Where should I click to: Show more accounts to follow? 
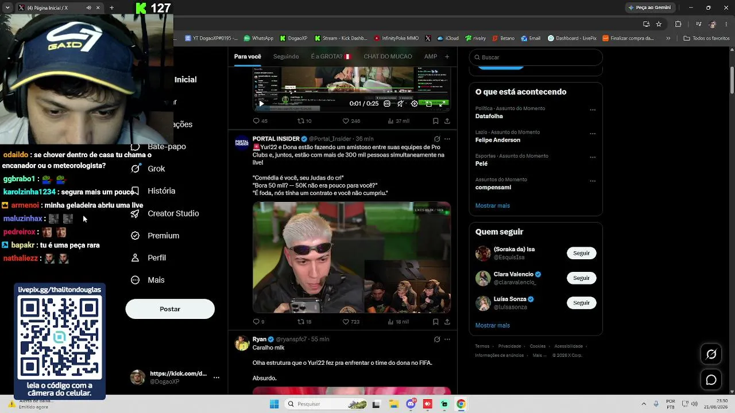(x=493, y=325)
